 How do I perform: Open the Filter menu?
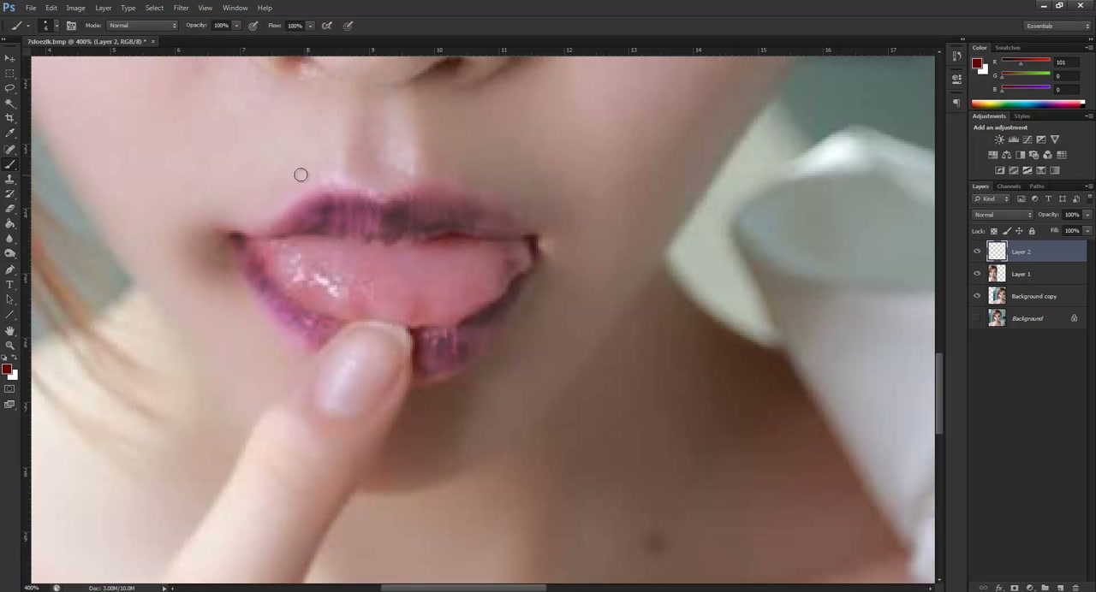[181, 8]
